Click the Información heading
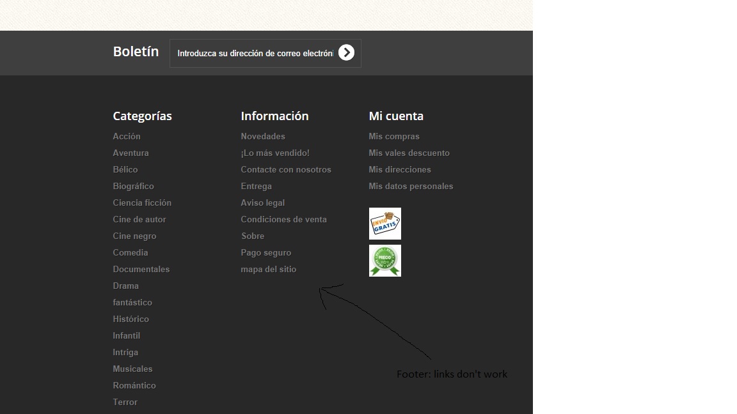The height and width of the screenshot is (414, 737). coord(274,116)
